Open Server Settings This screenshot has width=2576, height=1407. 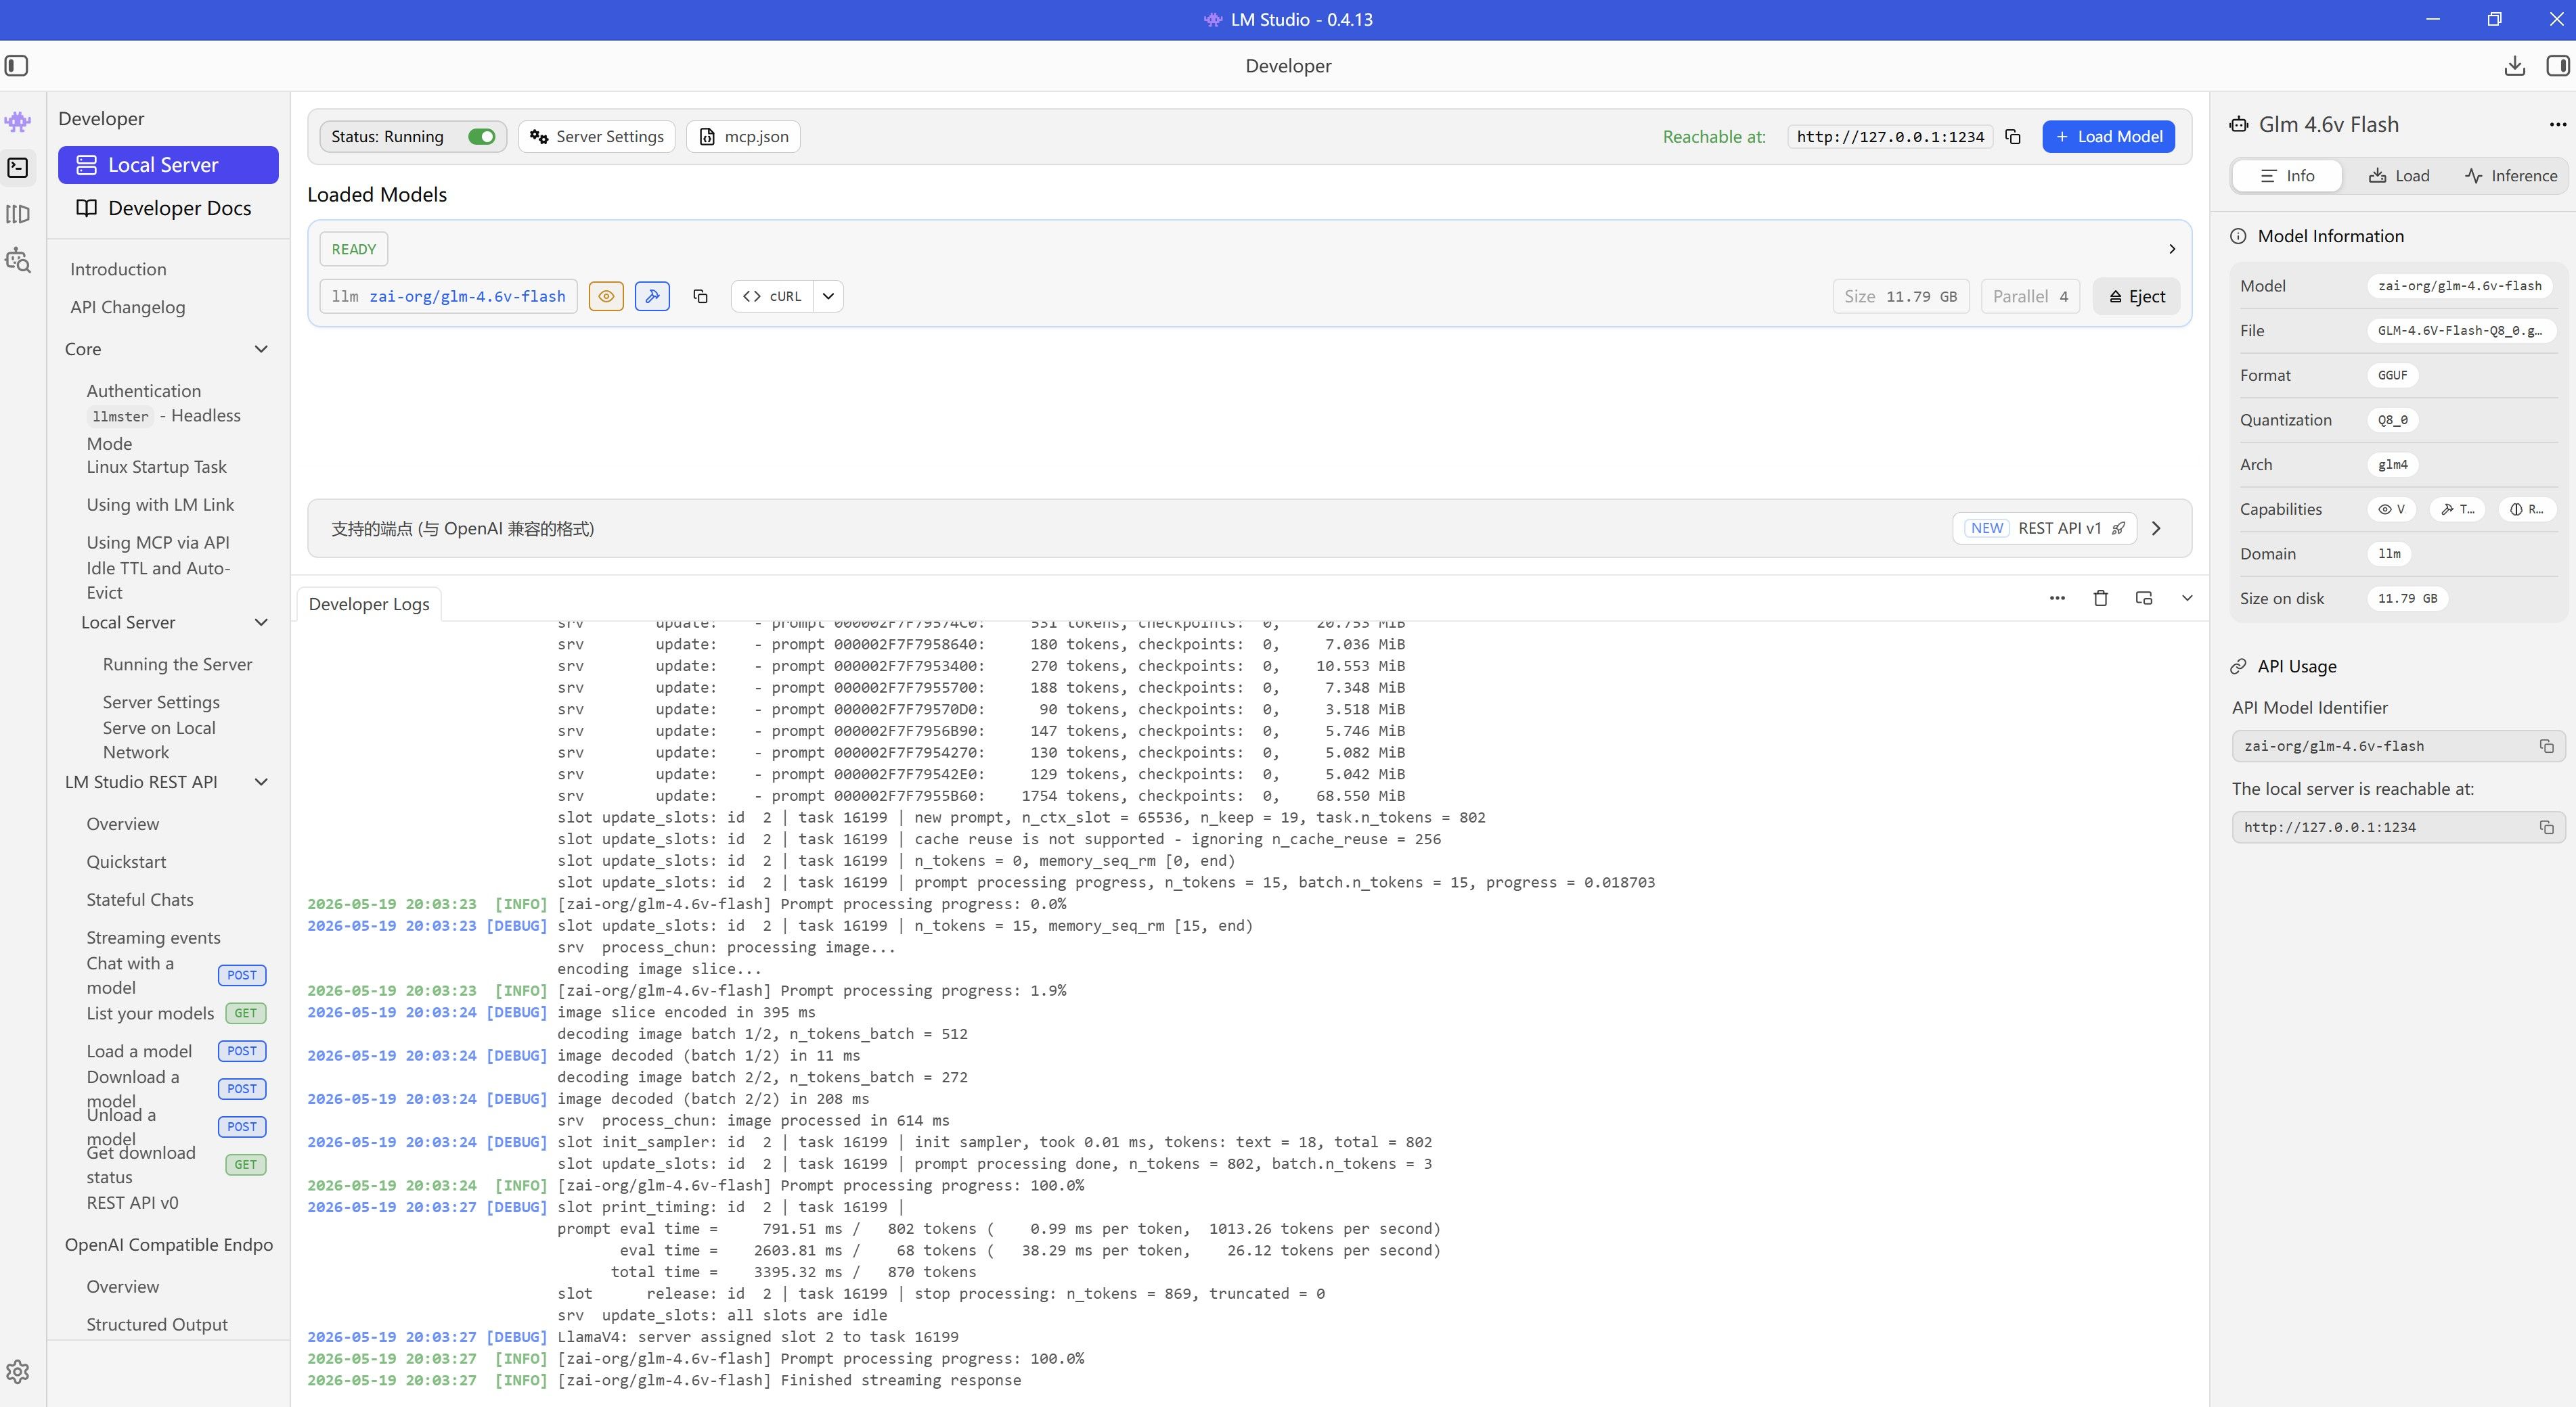pos(597,137)
